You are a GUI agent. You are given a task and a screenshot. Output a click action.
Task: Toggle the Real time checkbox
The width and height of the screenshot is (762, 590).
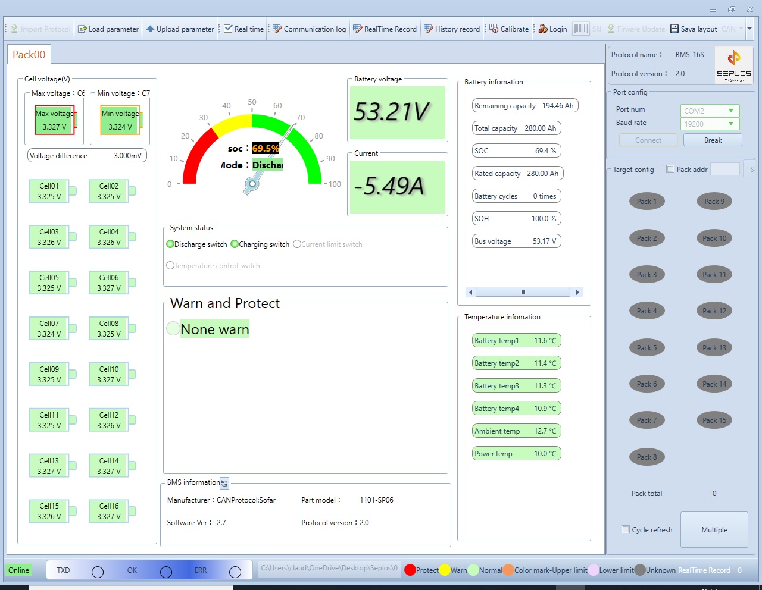tap(228, 29)
